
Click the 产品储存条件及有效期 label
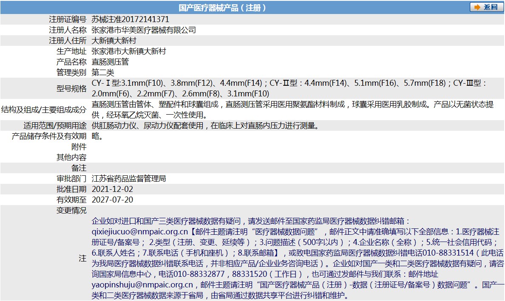[49, 136]
